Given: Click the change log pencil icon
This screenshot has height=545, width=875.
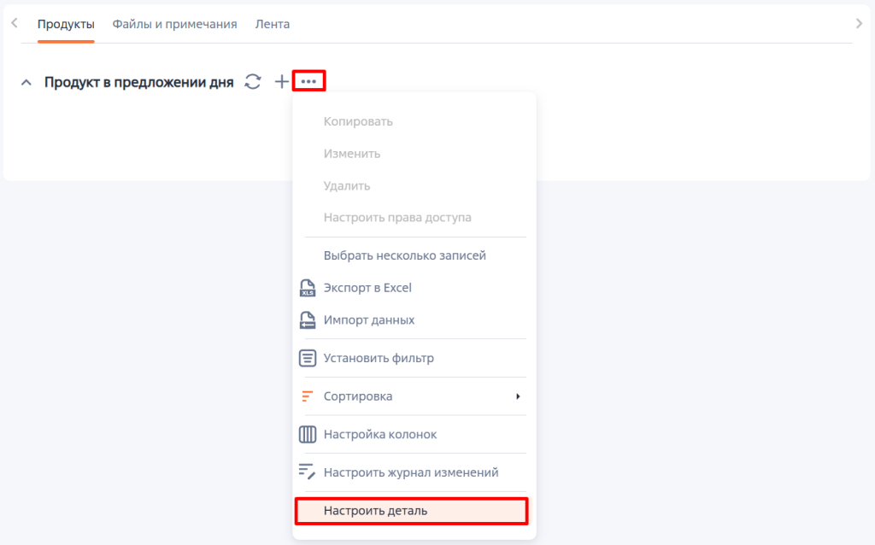Looking at the screenshot, I should pos(308,472).
